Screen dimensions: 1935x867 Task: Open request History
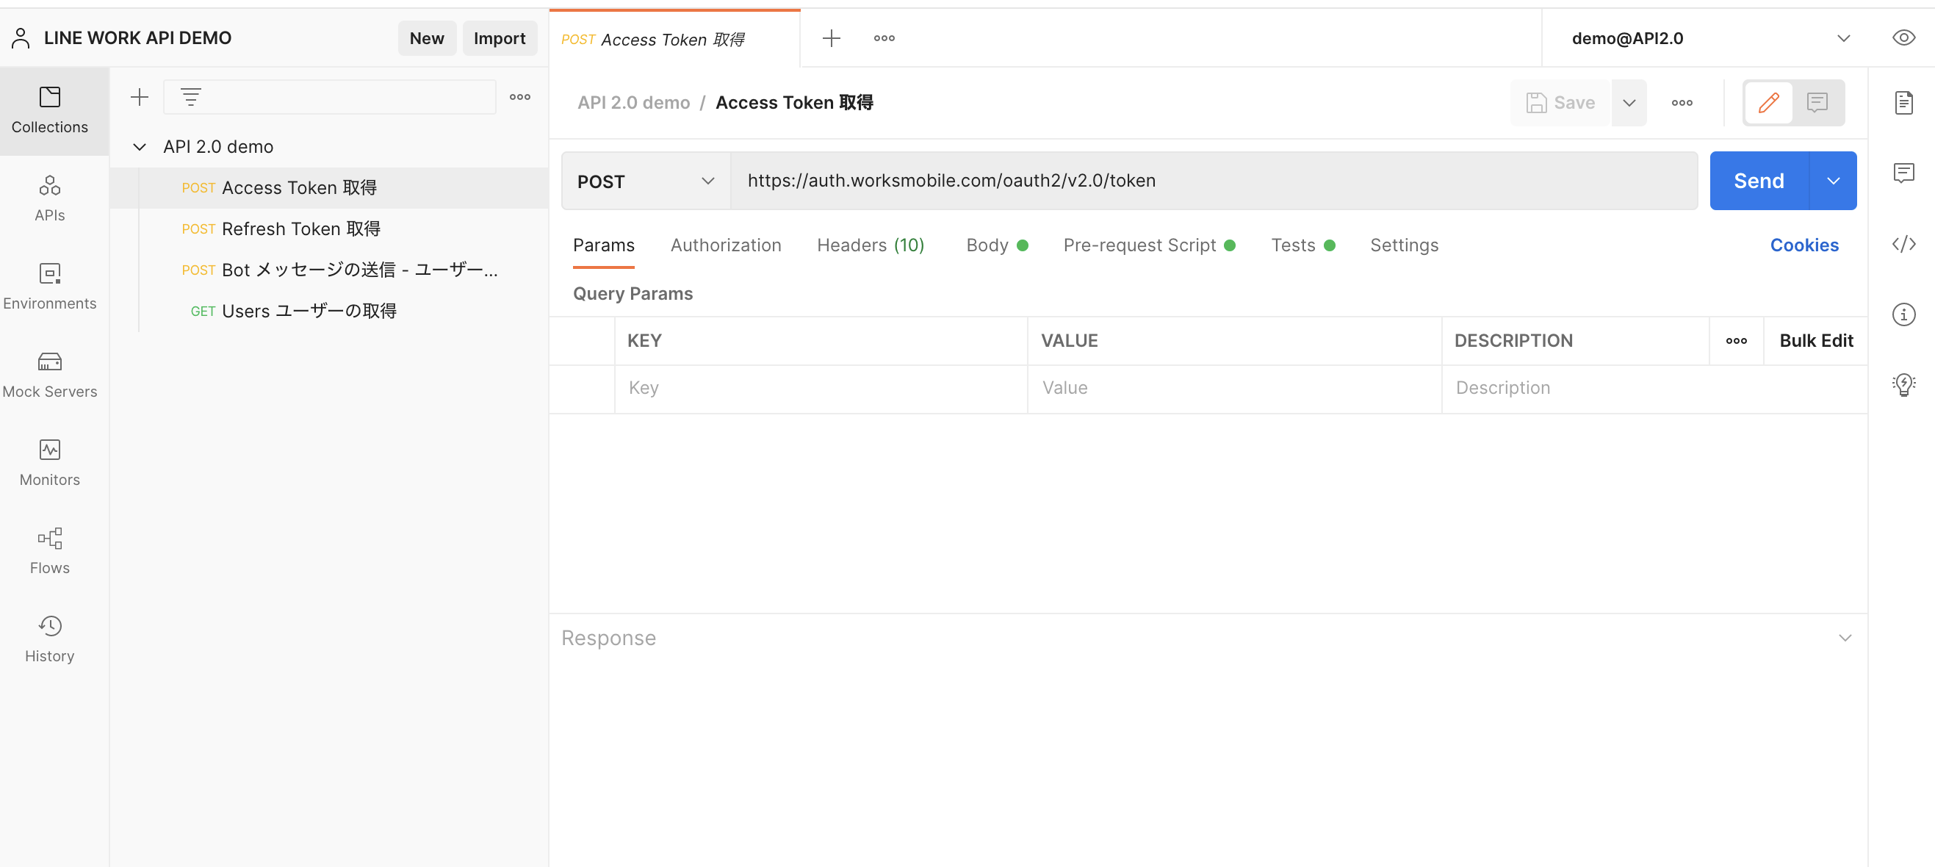coord(49,638)
